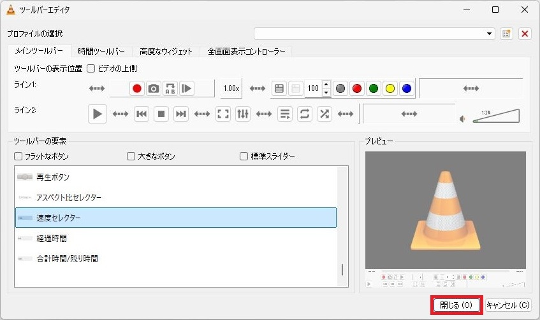Enable the ビデオの上側 checkbox

[x=91, y=68]
